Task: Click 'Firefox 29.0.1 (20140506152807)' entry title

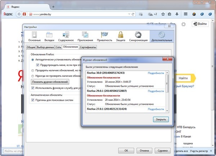Action: pyautogui.click(x=107, y=91)
